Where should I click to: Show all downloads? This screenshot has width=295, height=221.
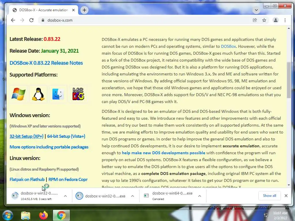click(x=269, y=196)
